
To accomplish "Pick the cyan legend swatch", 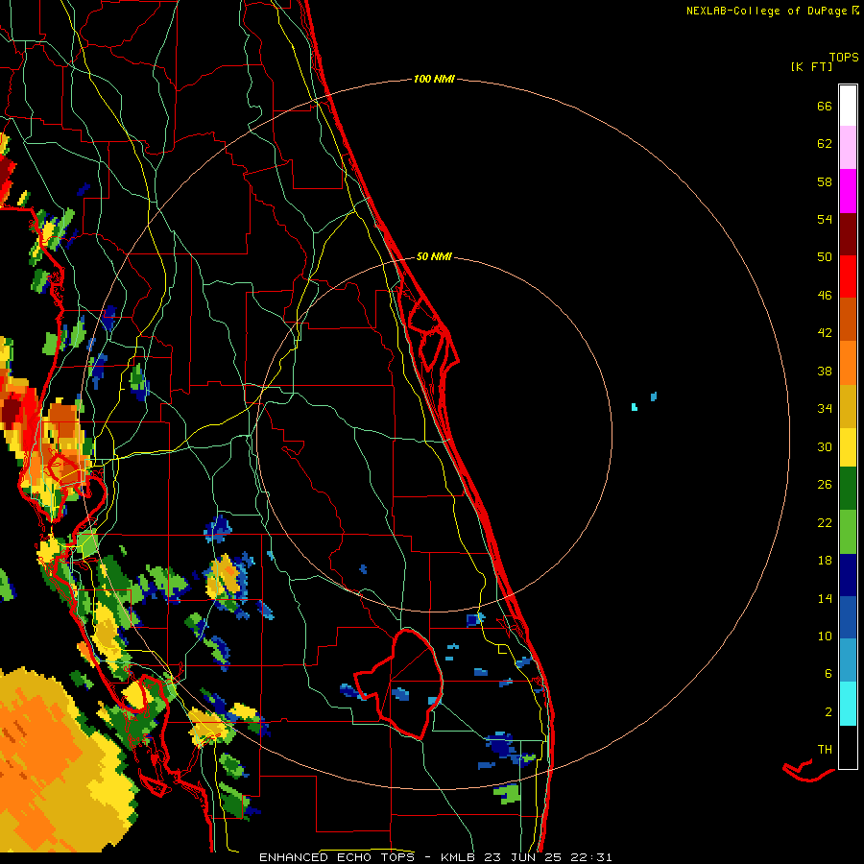I will (848, 704).
